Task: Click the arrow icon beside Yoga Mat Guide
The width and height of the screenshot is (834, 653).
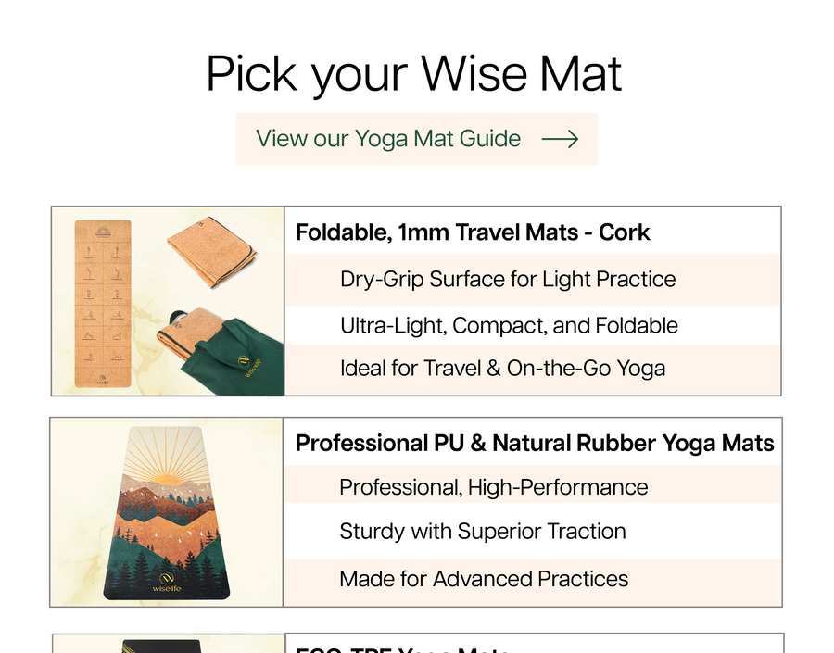Action: tap(560, 139)
